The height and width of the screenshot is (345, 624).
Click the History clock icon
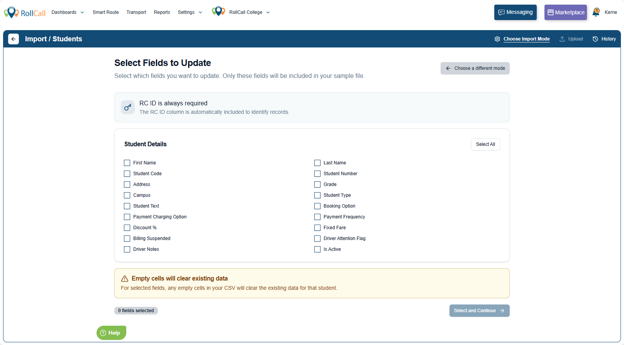point(595,39)
